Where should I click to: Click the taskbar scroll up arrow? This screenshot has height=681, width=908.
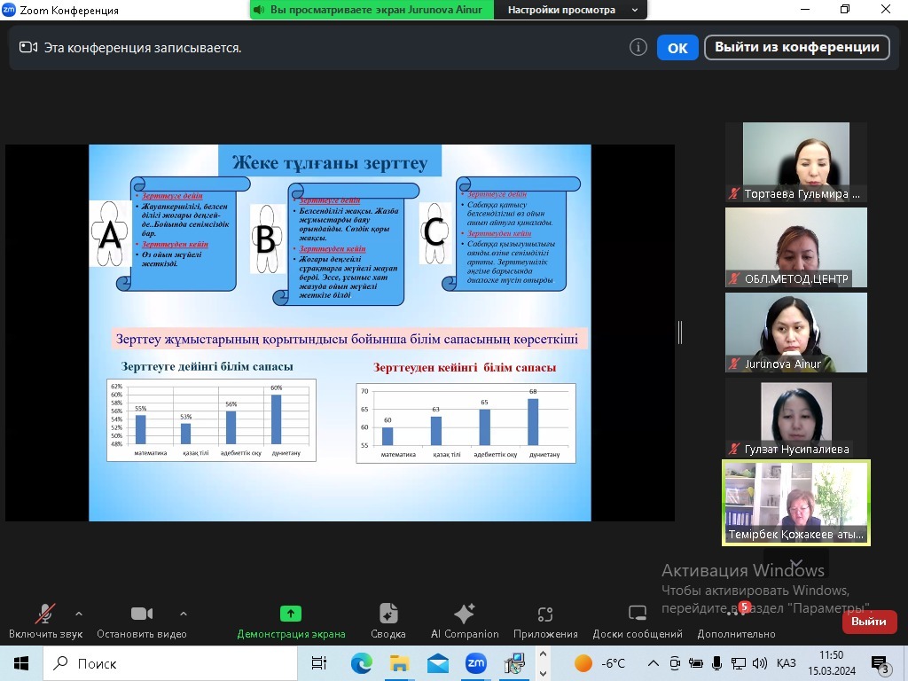click(x=543, y=654)
